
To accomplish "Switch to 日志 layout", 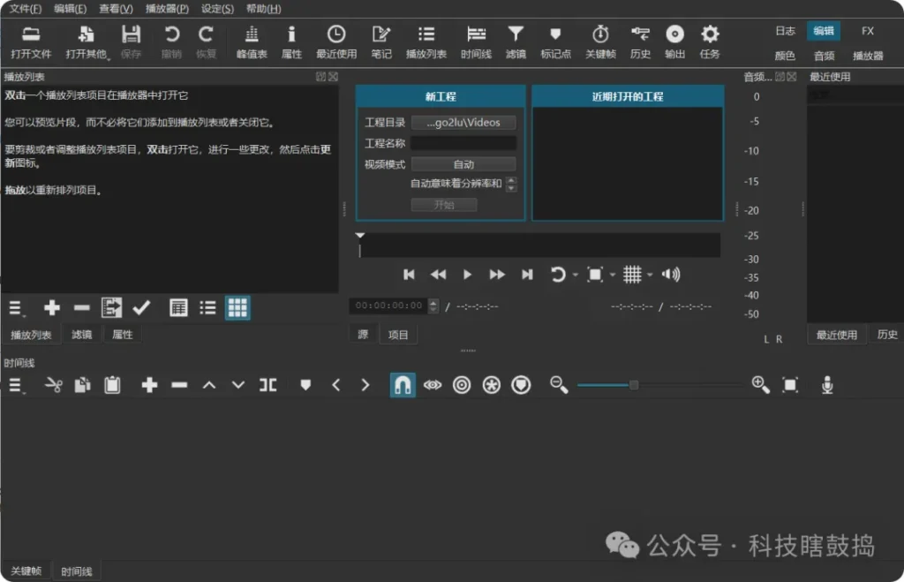I will [x=785, y=31].
